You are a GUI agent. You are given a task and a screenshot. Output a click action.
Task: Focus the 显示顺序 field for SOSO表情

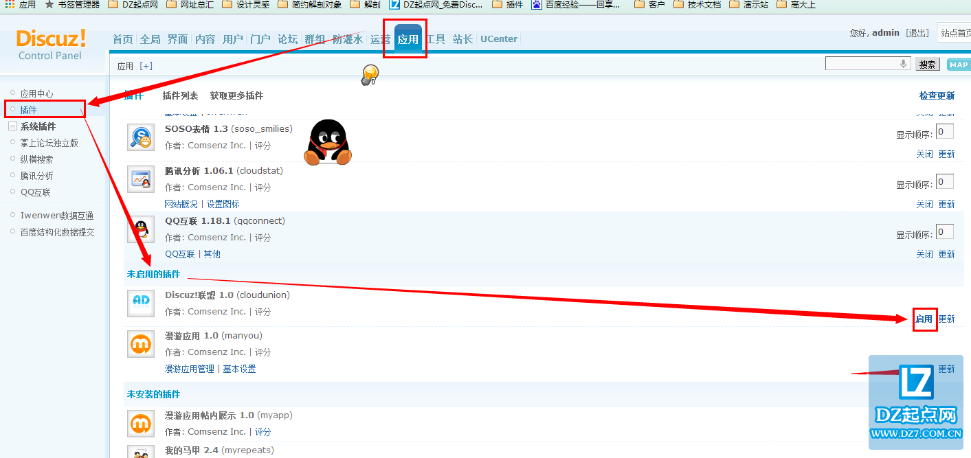(945, 131)
